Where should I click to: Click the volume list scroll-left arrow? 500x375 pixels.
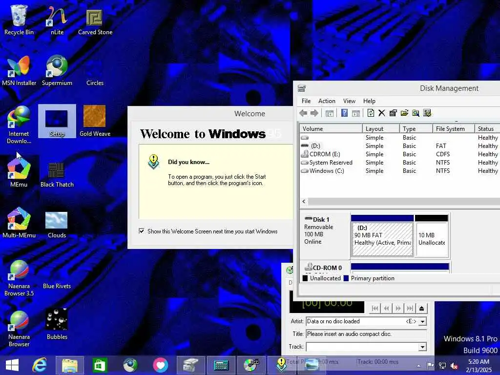(304, 201)
